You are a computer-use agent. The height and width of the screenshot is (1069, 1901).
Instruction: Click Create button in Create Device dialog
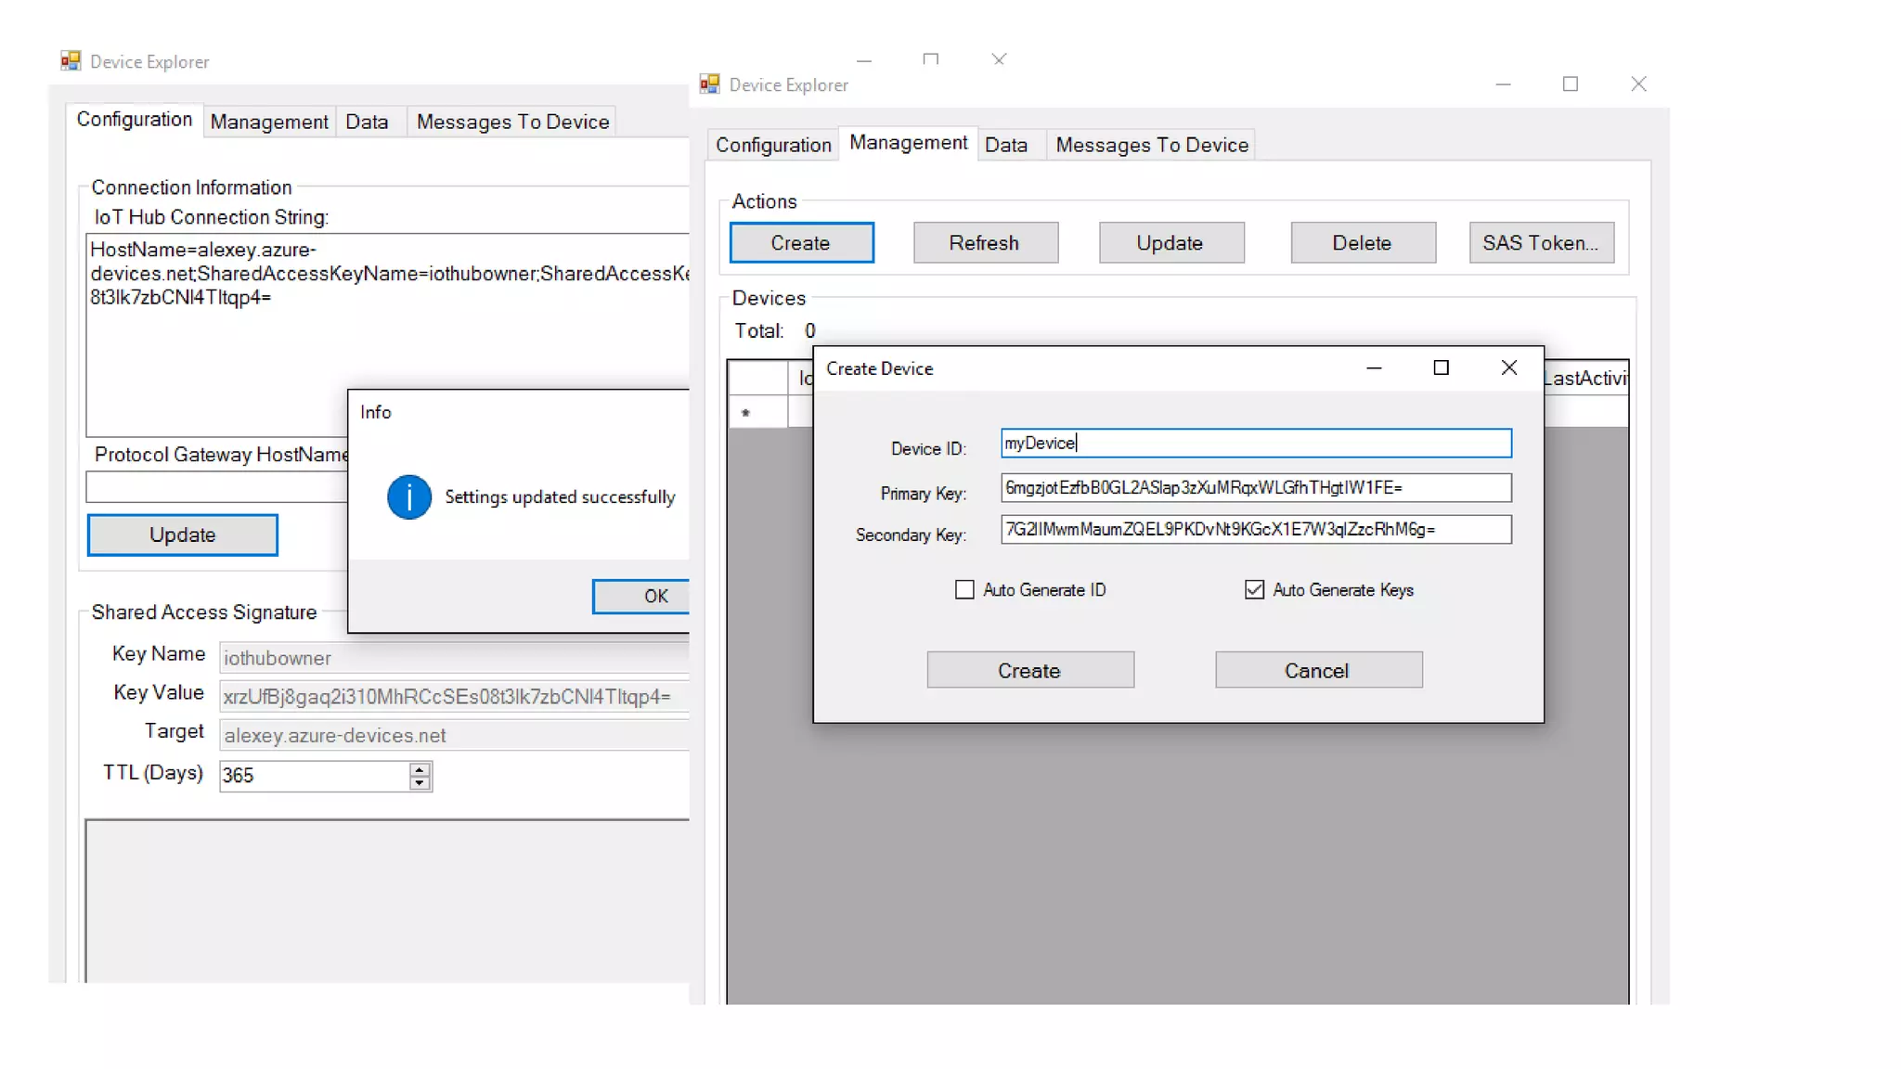click(1029, 670)
